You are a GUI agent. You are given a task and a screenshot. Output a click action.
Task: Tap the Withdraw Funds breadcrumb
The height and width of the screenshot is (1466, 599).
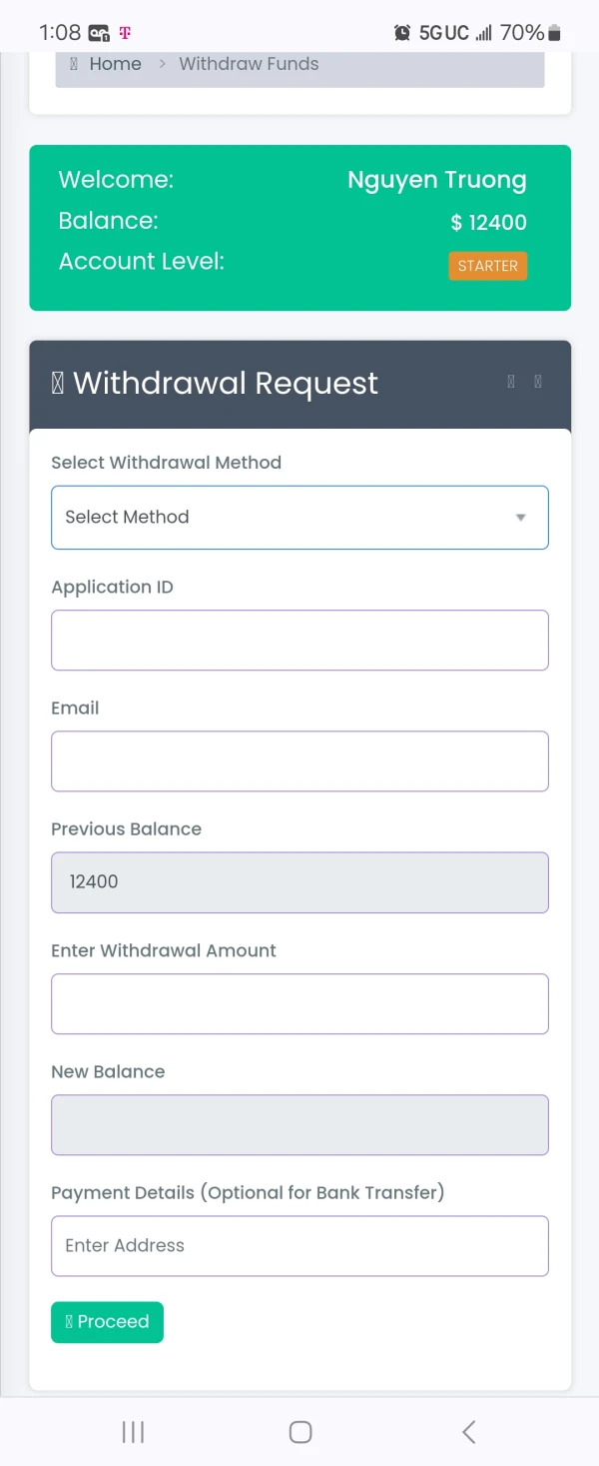pos(249,64)
